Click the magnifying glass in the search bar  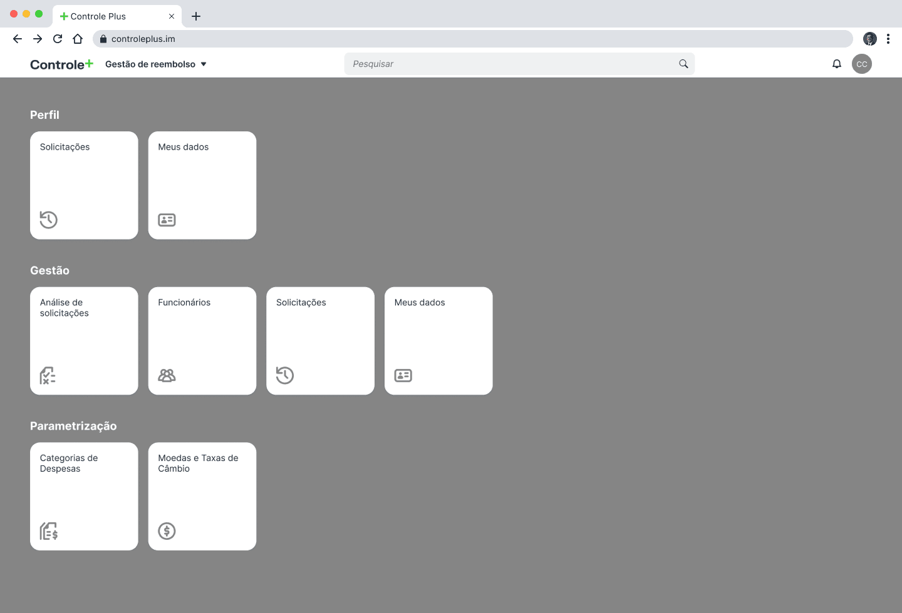pos(683,63)
